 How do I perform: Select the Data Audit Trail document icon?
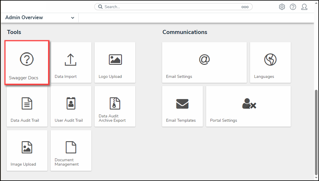[27, 103]
